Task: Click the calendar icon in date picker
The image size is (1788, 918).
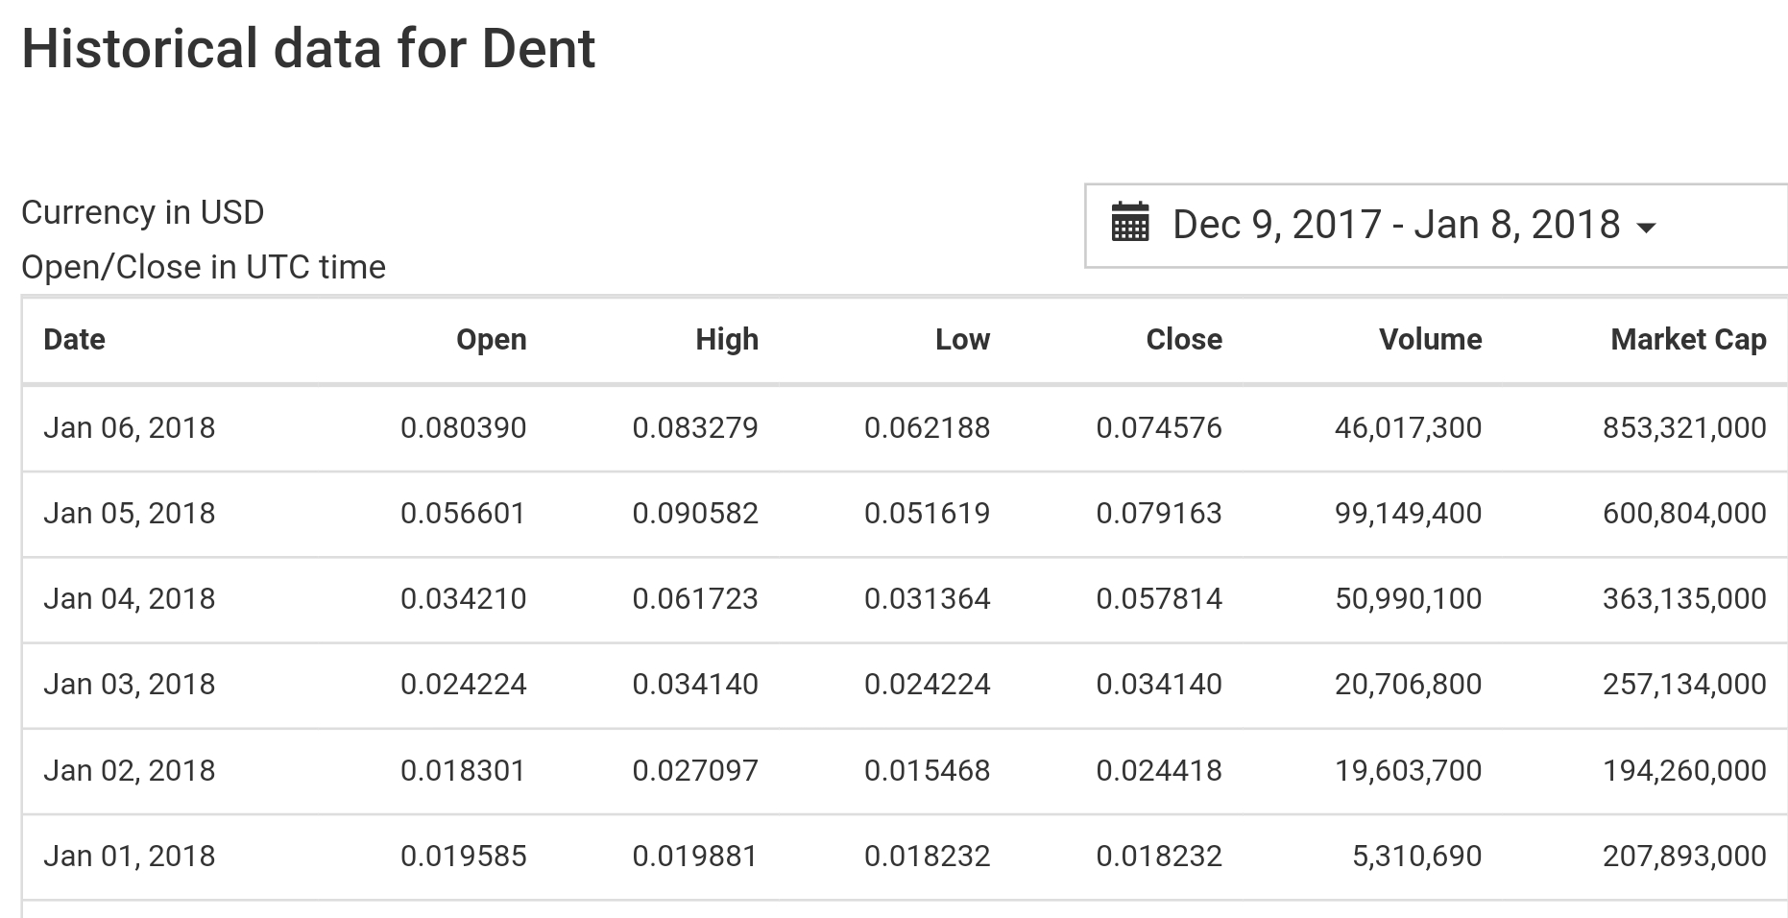Action: (x=1129, y=224)
